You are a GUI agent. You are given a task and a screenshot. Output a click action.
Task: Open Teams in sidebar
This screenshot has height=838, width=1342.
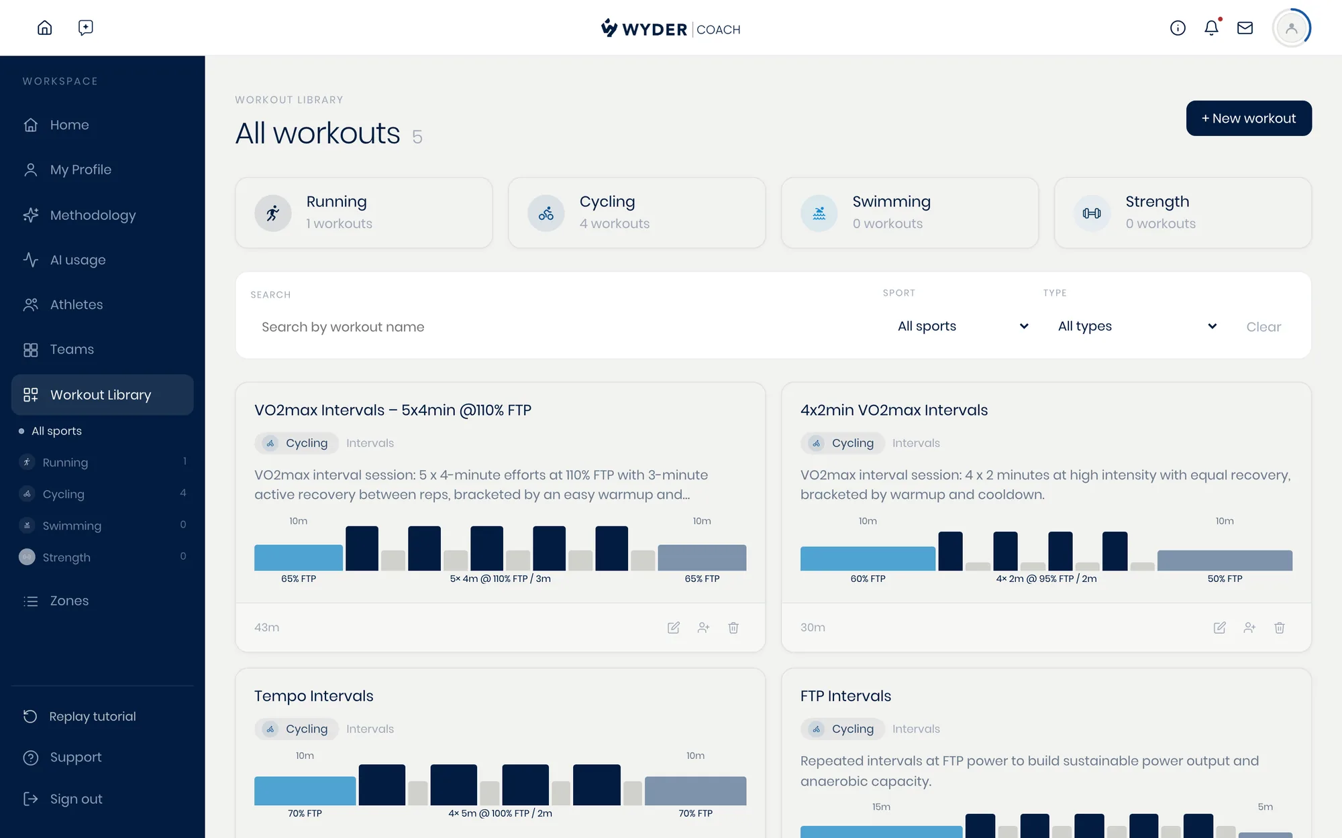(103, 349)
